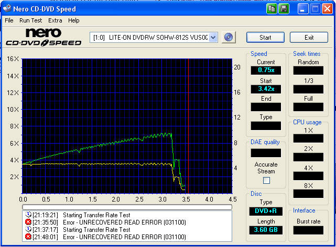Toggle the Accurate Stream checkbox

point(266,180)
